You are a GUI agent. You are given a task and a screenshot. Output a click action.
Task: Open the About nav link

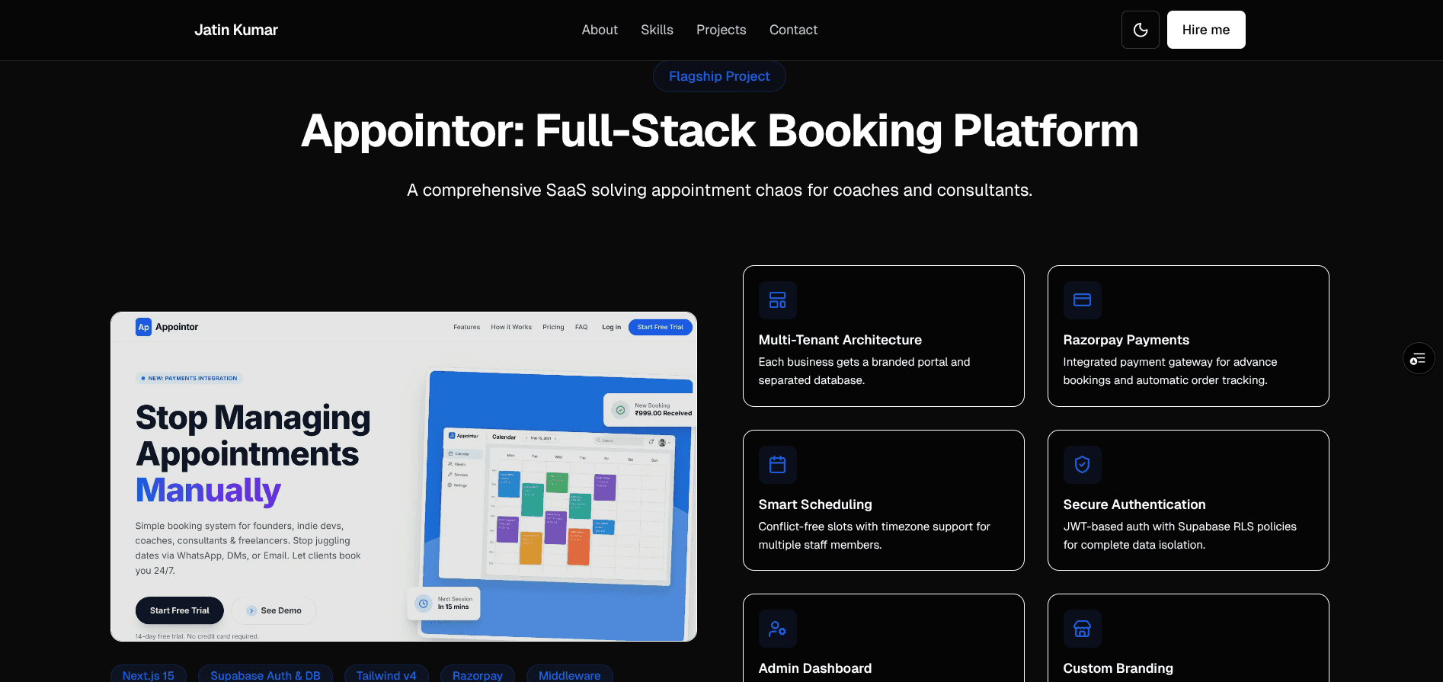tap(600, 30)
